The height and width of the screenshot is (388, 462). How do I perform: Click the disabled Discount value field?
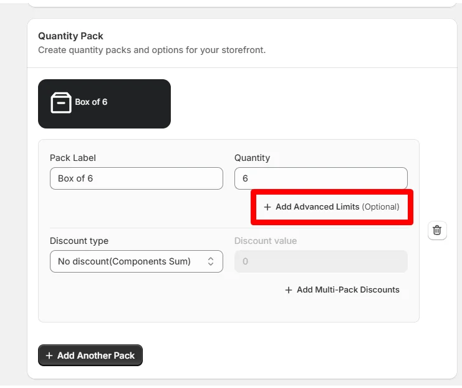pos(321,261)
